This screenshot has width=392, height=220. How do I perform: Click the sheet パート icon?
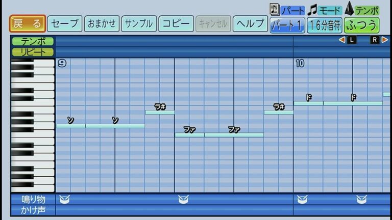tap(275, 9)
